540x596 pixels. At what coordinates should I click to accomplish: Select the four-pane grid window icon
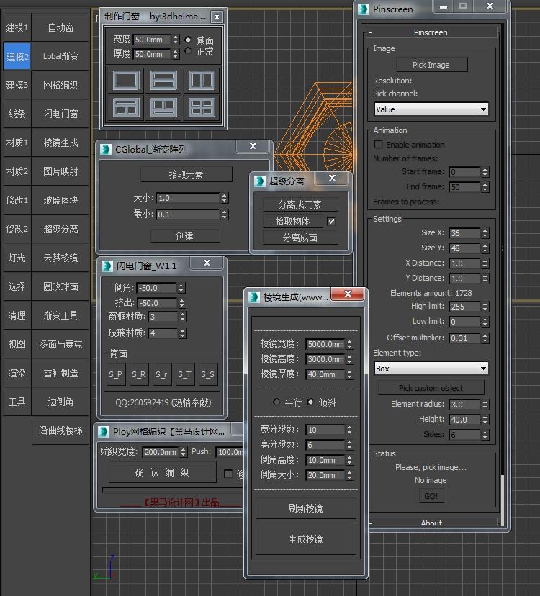pyautogui.click(x=202, y=107)
